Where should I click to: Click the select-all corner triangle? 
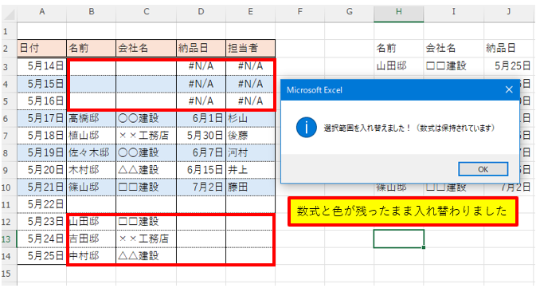click(10, 14)
